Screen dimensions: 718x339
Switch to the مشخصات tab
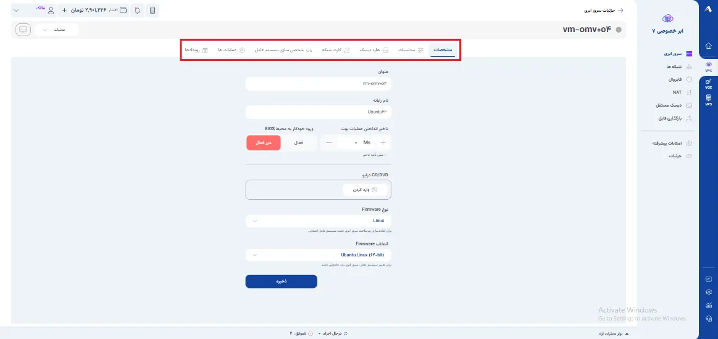click(x=443, y=50)
